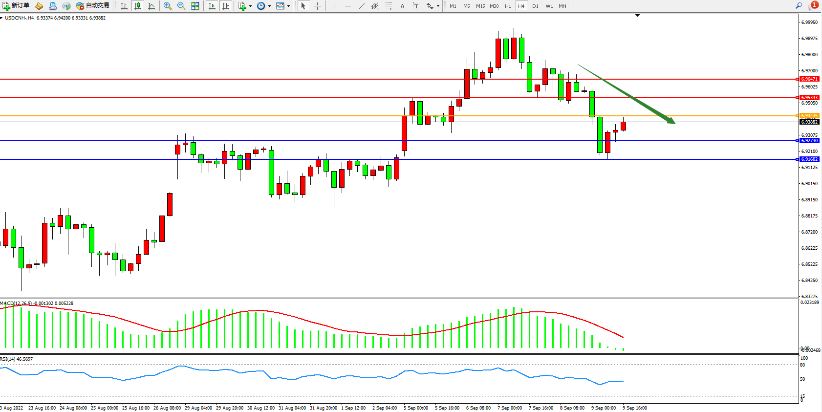Switch to the D1 timeframe

(x=535, y=6)
